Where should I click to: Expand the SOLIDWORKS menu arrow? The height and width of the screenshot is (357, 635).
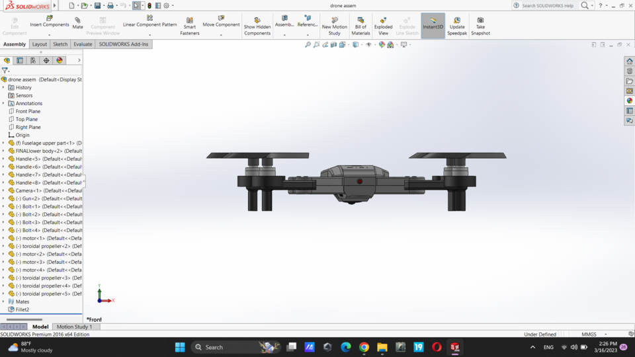pos(55,6)
